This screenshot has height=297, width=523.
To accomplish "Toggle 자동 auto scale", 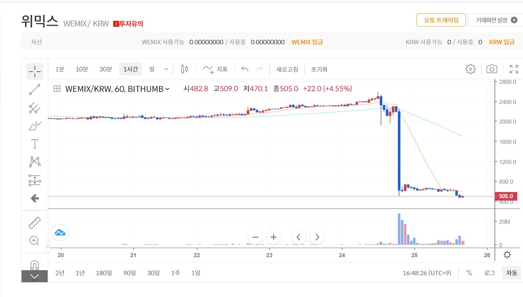I will point(512,273).
